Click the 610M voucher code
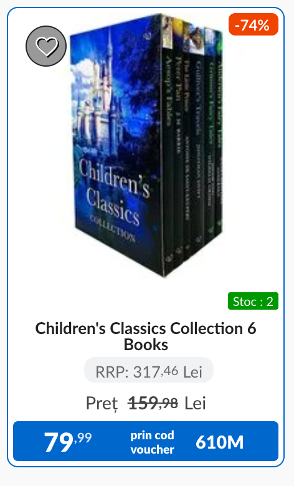Image resolution: width=294 pixels, height=486 pixels. 219,442
